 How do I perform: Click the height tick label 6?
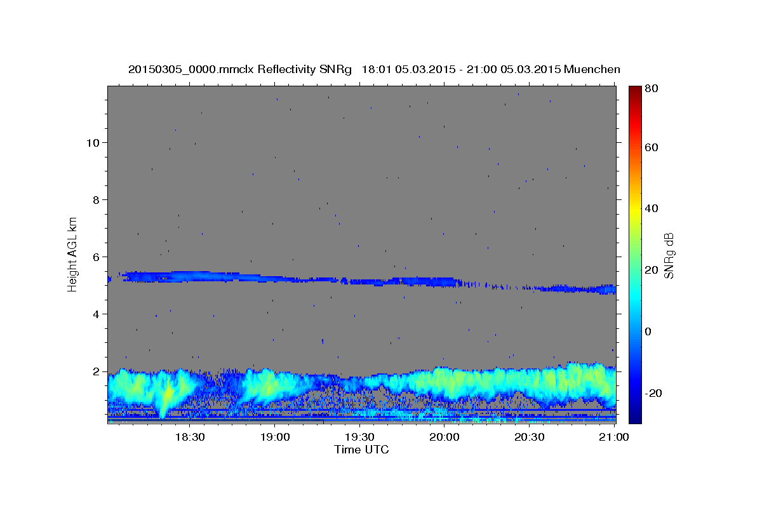tap(97, 257)
